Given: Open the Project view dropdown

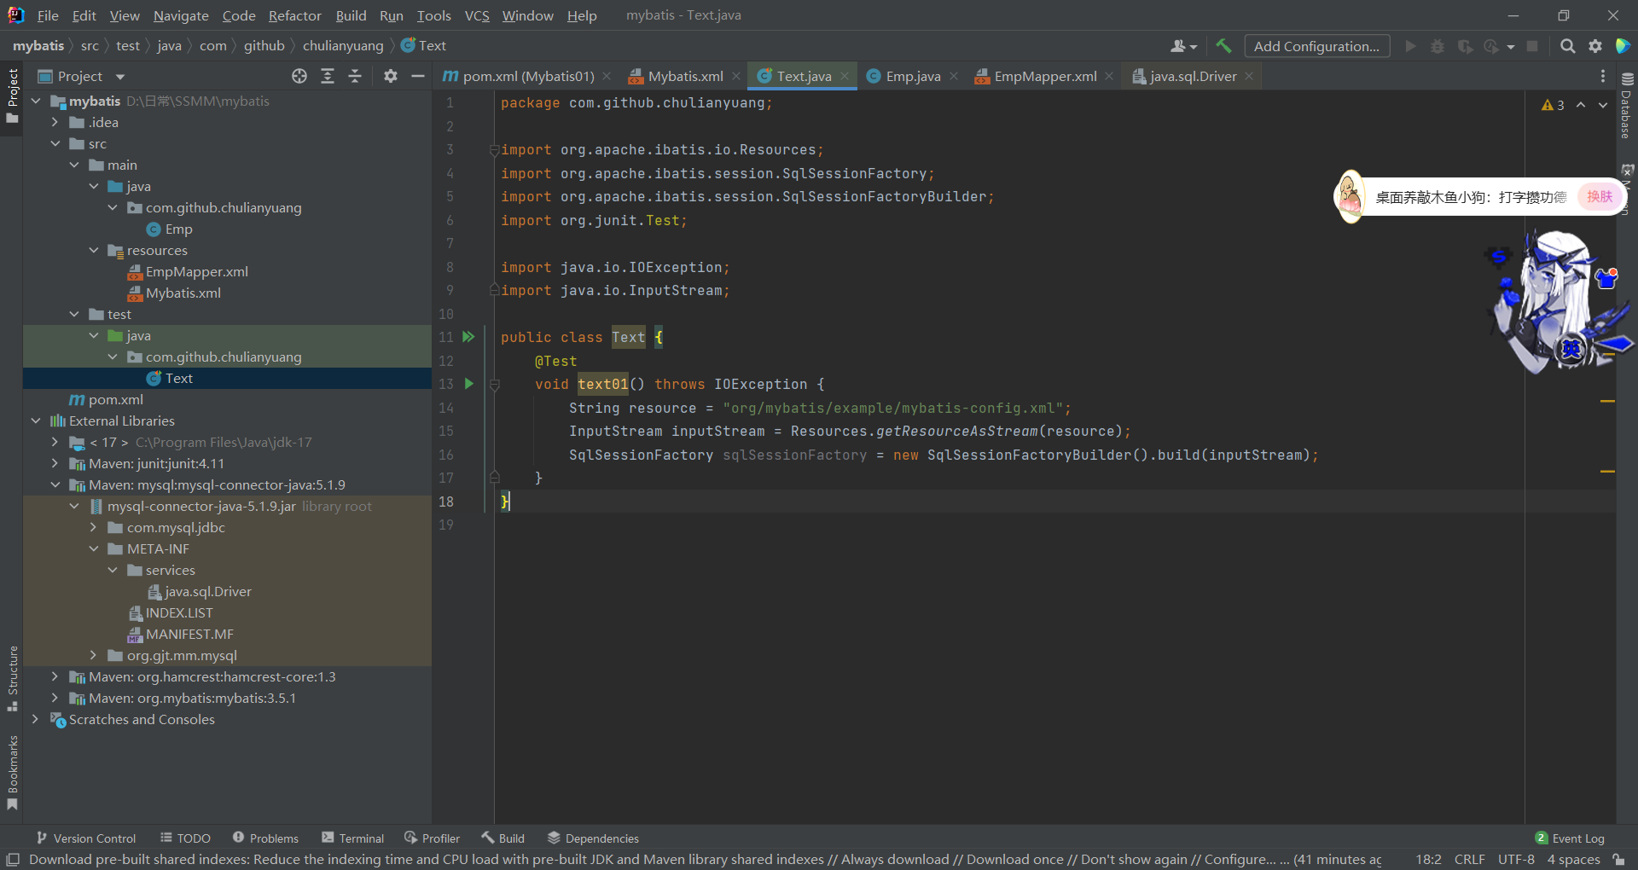Looking at the screenshot, I should pyautogui.click(x=119, y=77).
